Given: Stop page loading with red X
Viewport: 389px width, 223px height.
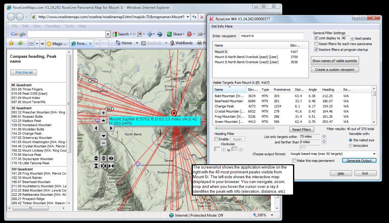Looking at the screenshot, I should pyautogui.click(x=202, y=17).
